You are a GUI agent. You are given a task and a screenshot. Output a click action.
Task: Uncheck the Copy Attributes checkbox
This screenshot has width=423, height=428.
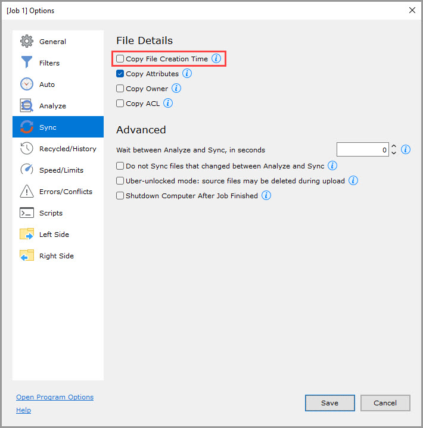(120, 74)
